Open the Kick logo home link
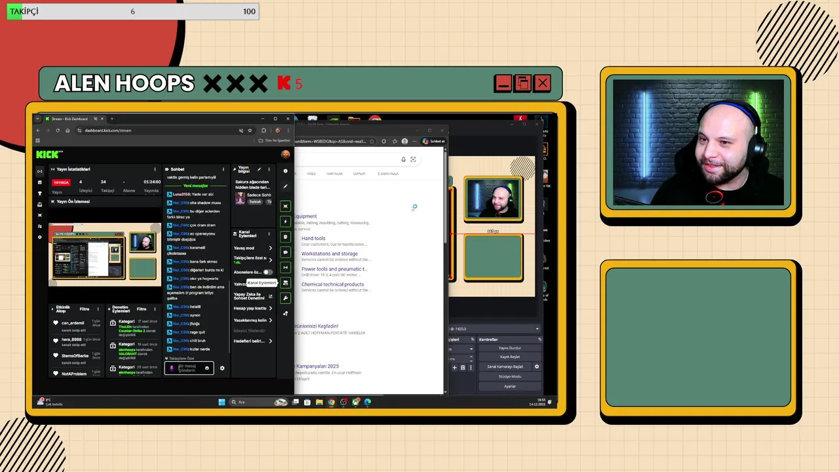 pos(49,155)
